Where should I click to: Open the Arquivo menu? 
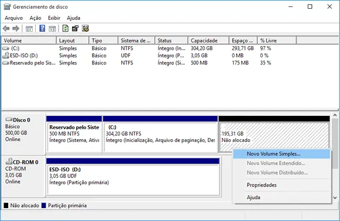(x=13, y=18)
